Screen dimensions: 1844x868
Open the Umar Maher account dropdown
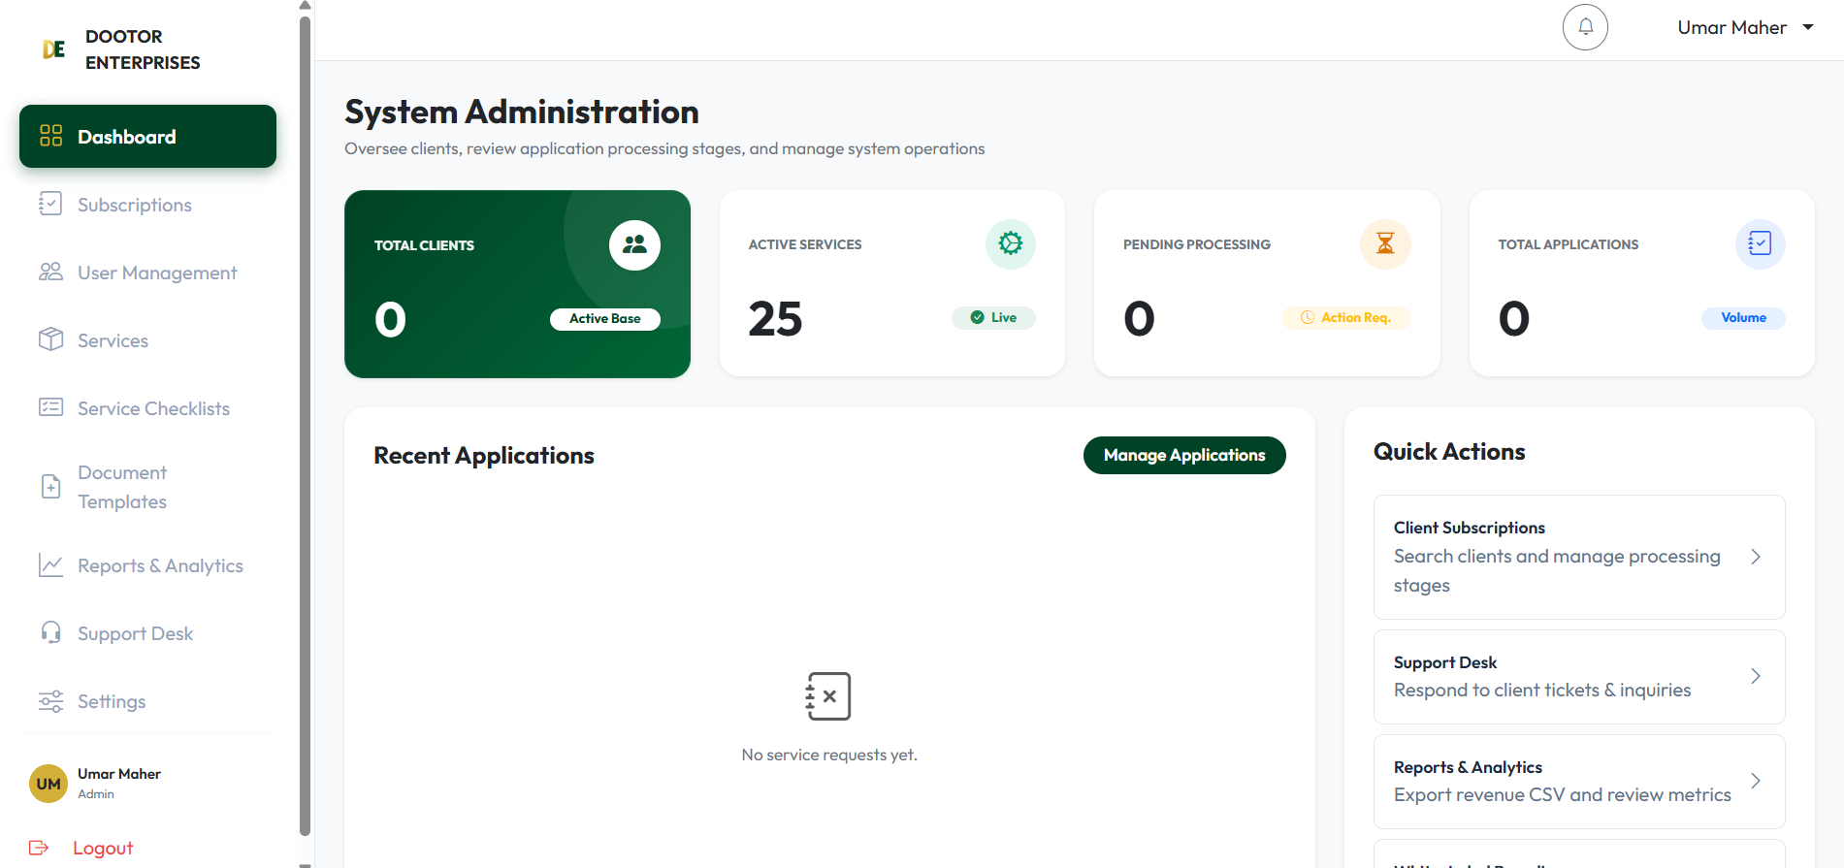pyautogui.click(x=1745, y=27)
